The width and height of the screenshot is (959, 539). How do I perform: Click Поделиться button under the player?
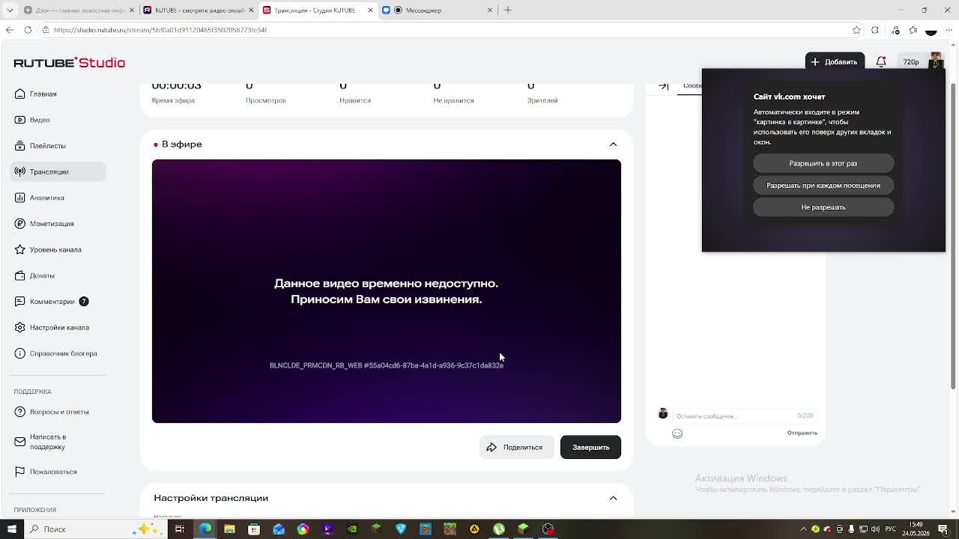[x=515, y=447]
